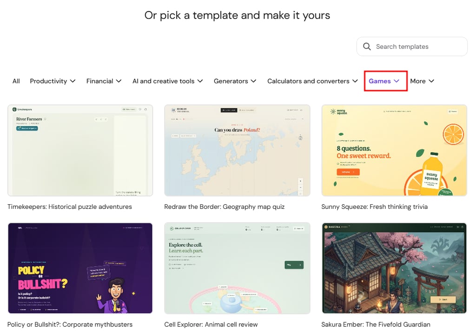
Task: Click the Start button in Sakura Ember preview
Action: point(443,300)
